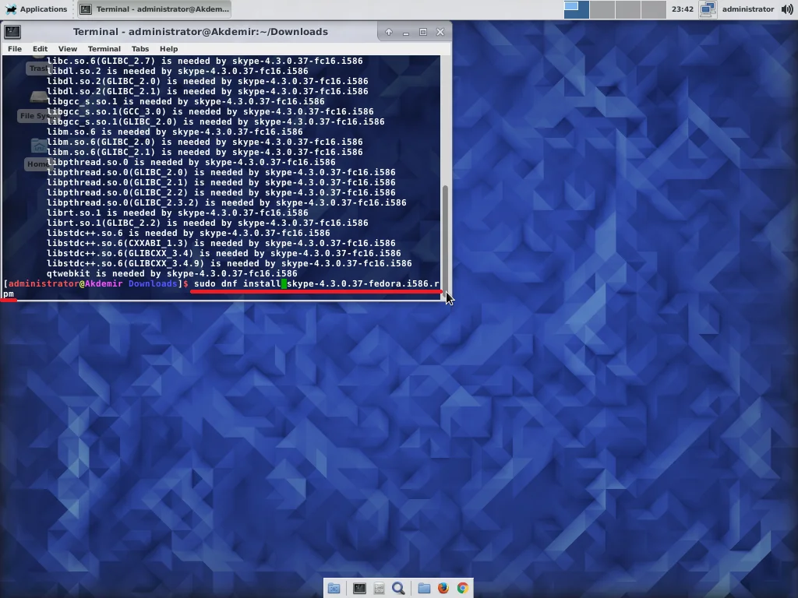Click the 'librt.so.1 is needed by' line
This screenshot has height=598, width=798.
coord(178,213)
